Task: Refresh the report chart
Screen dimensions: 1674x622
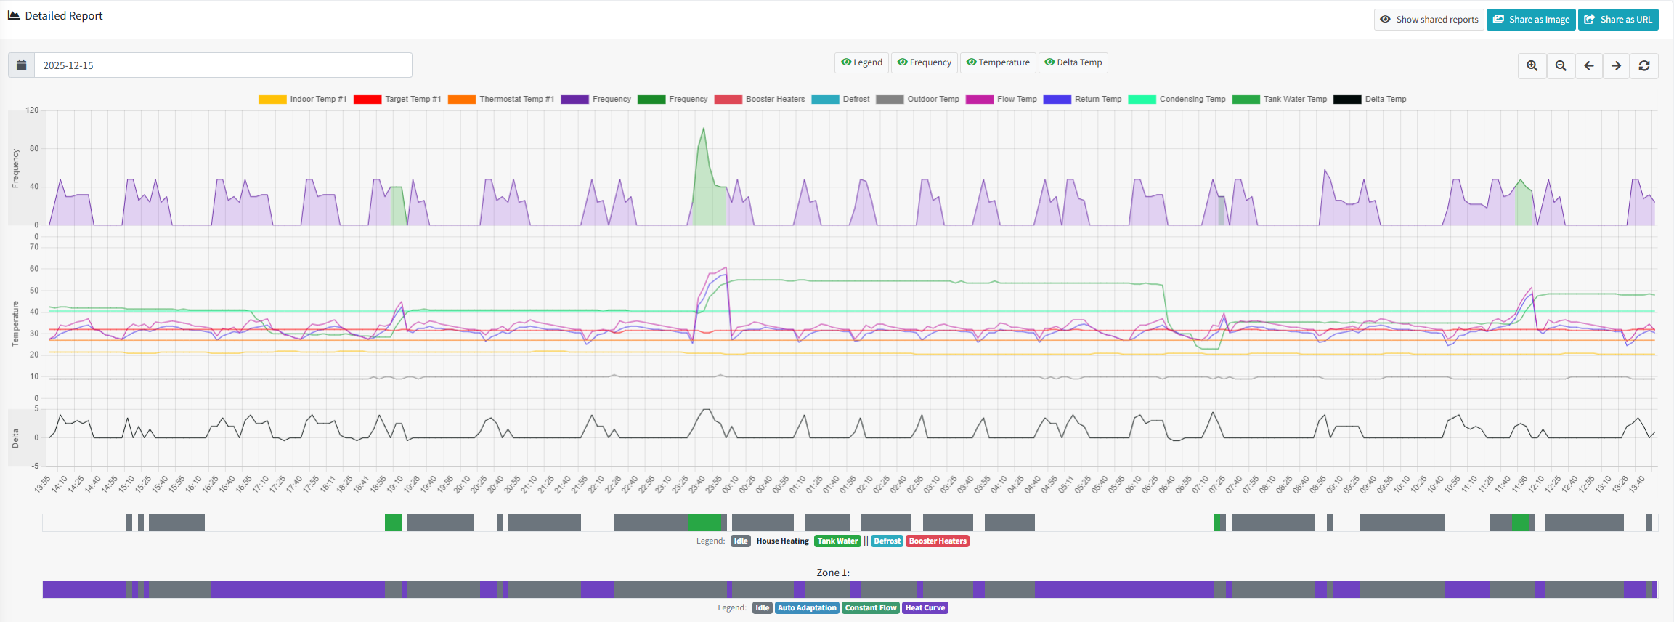Action: 1644,65
